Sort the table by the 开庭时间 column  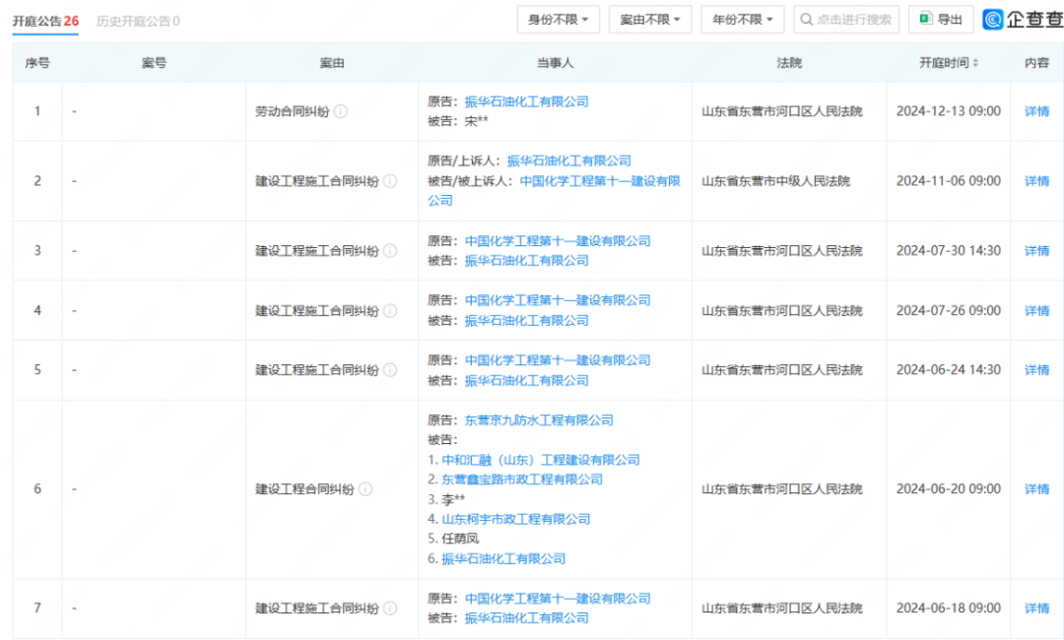pos(975,63)
